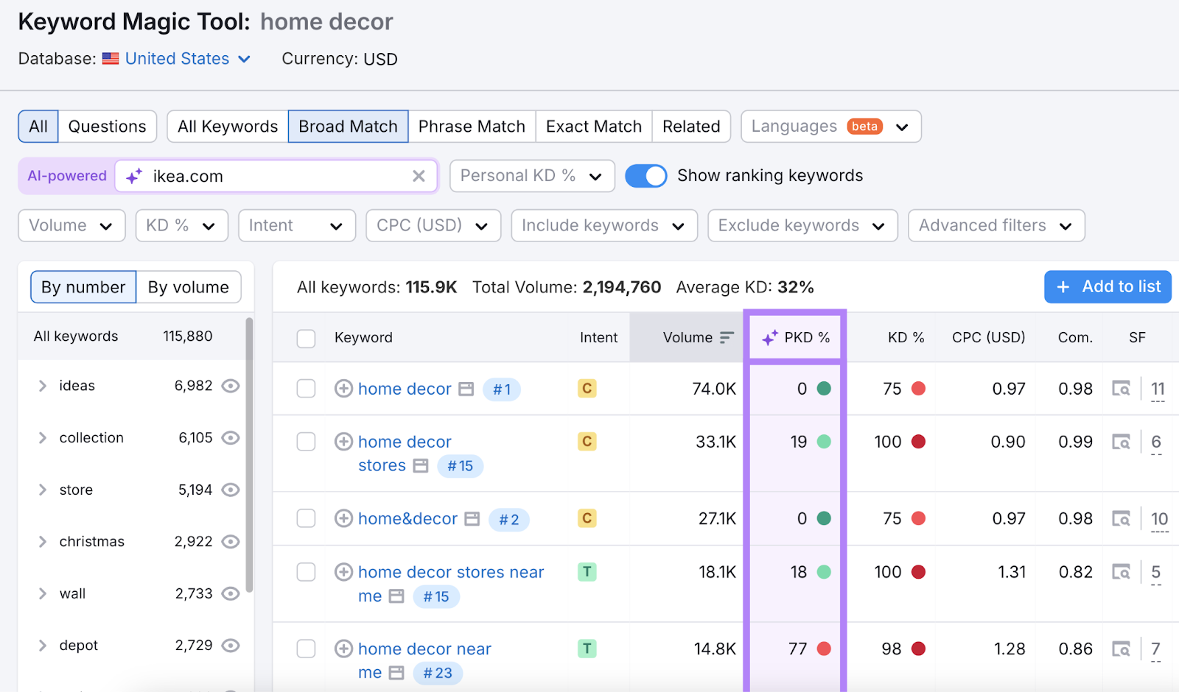Click the AI sparkle icon in the search field

pos(133,176)
